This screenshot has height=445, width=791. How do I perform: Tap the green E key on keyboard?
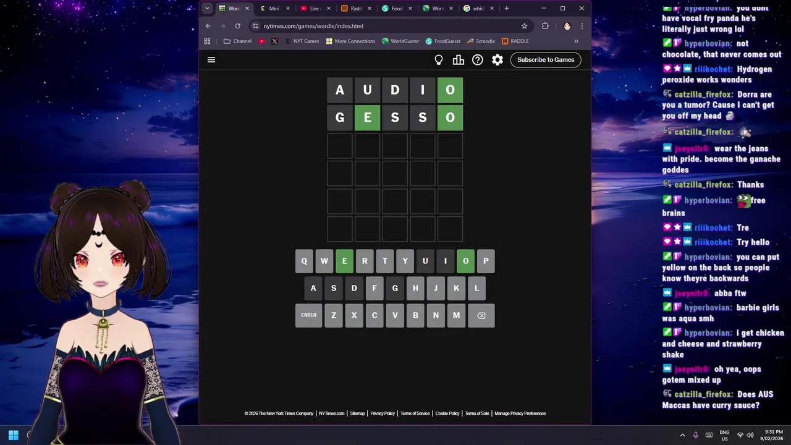pos(344,261)
